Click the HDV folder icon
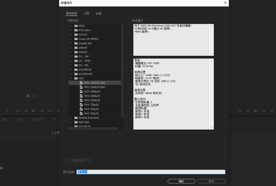276x186 pixels. [x=76, y=78]
